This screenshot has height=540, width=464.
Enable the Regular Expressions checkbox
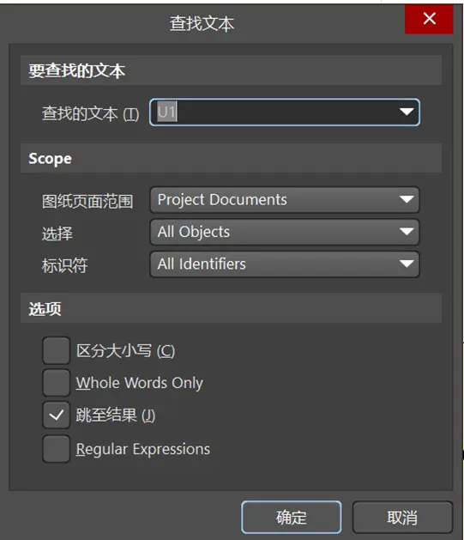click(56, 449)
